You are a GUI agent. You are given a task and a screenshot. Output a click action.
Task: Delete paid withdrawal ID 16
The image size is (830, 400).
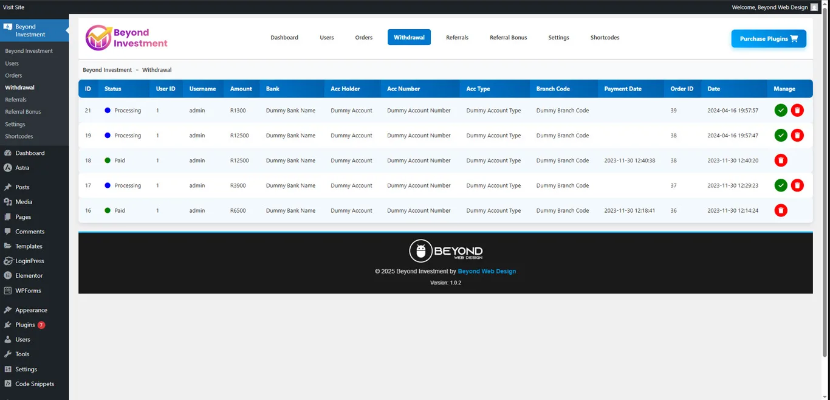tap(781, 210)
